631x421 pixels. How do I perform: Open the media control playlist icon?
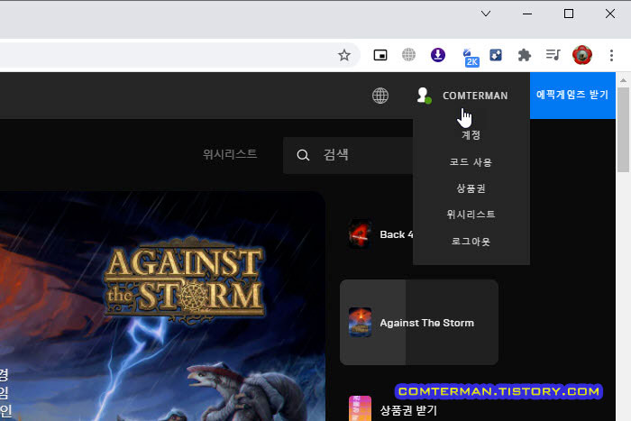[x=553, y=54]
